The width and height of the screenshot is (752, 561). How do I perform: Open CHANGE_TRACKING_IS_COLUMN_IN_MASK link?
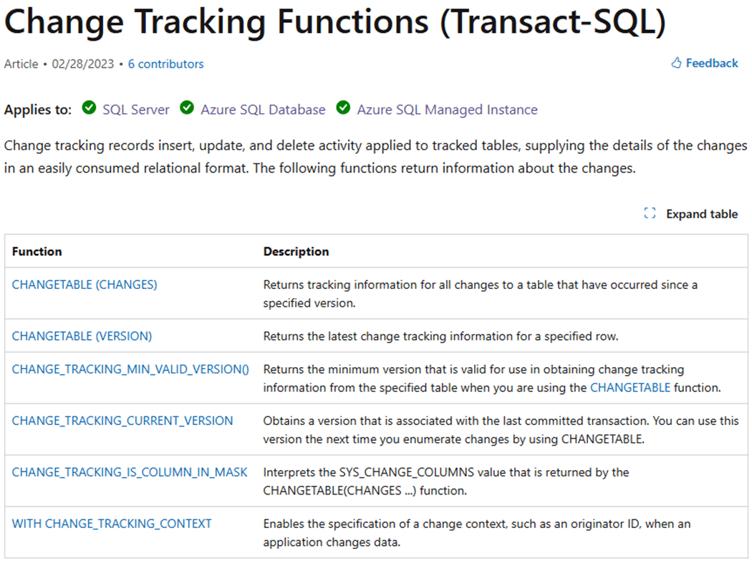130,472
